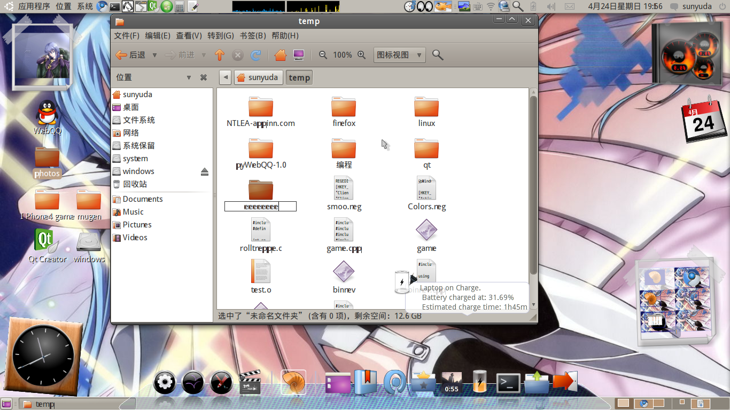Select the game executable icon
Viewport: 730px width, 410px height.
click(426, 230)
